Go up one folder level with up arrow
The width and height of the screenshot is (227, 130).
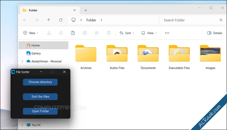49,20
